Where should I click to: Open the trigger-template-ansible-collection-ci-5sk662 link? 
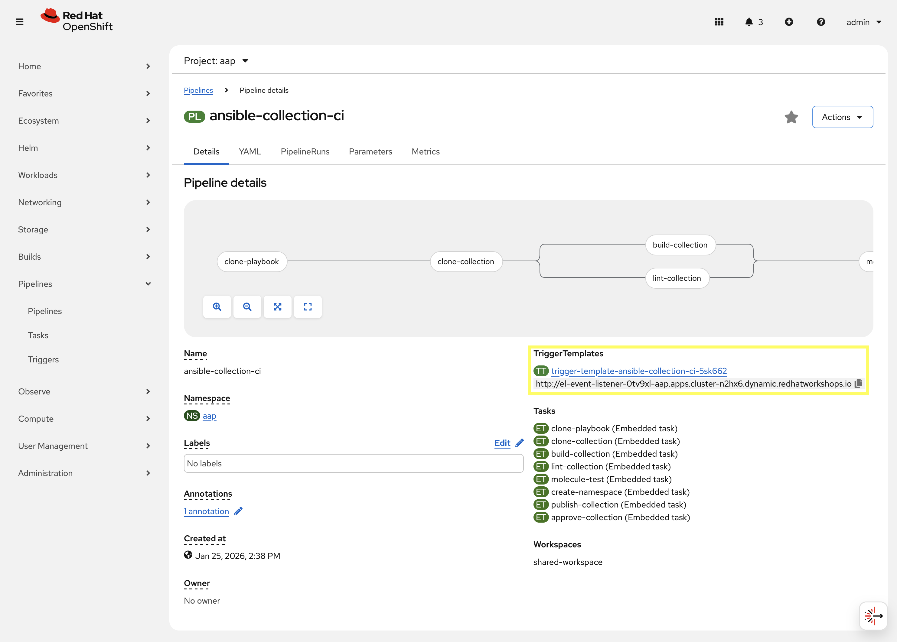click(639, 371)
